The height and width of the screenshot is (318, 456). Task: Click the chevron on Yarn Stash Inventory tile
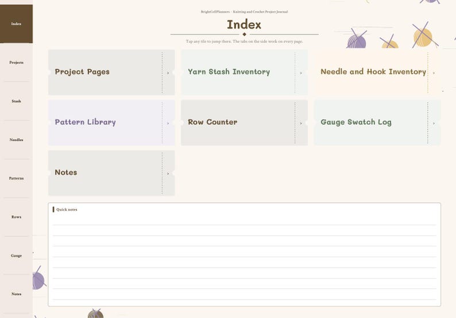(301, 73)
